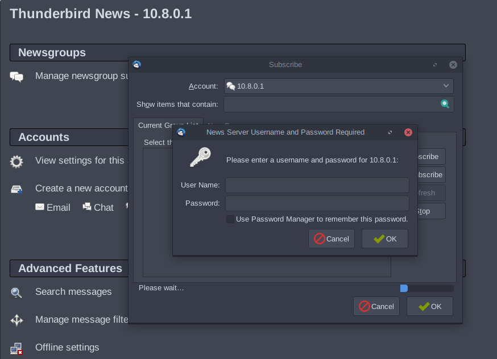
Task: Click the Email account creation link
Action: 59,207
